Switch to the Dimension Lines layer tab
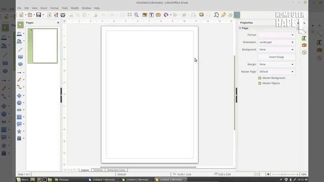This screenshot has height=182, width=324. (116, 170)
